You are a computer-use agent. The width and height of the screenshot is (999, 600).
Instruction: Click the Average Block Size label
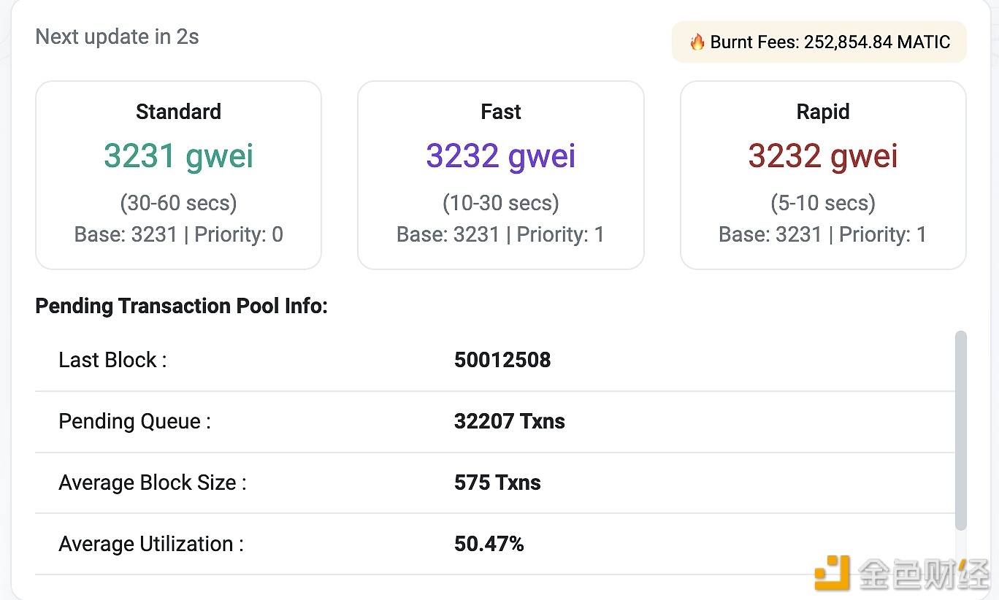tap(153, 482)
